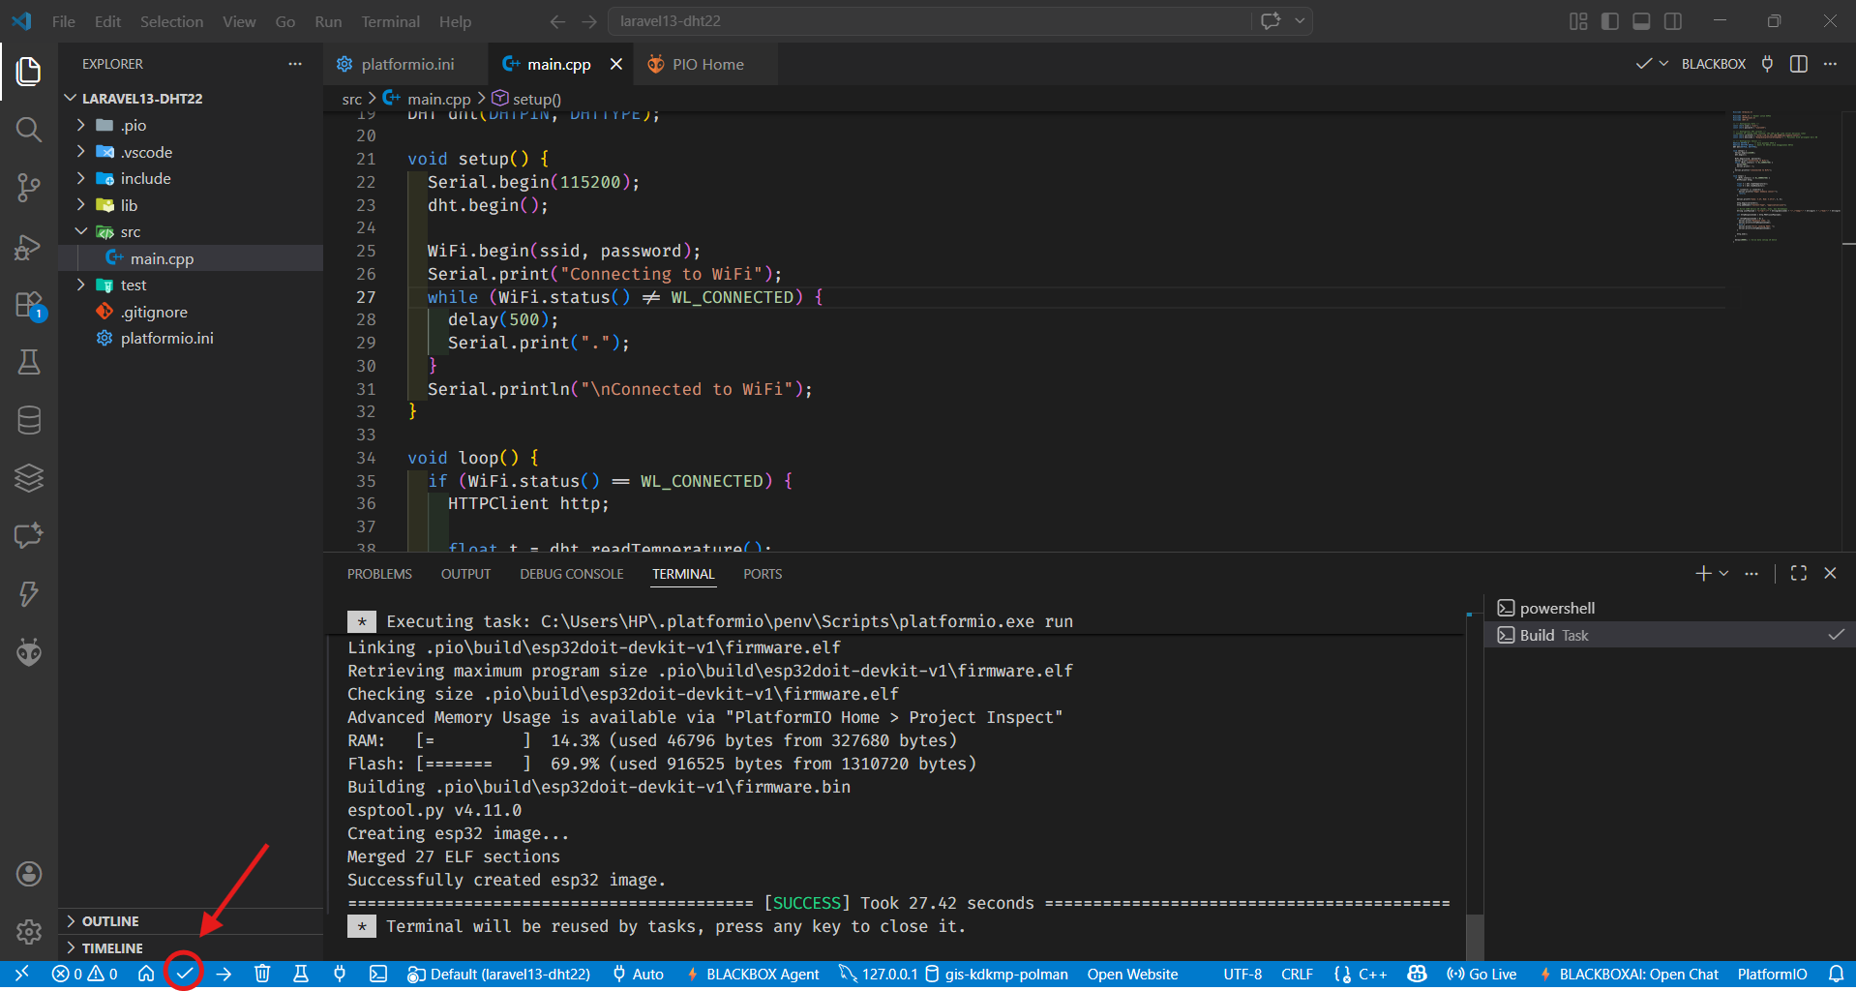
Task: Open the database view icon
Action: coord(29,420)
